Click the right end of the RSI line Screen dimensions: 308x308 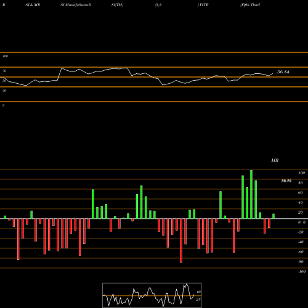pyautogui.click(x=273, y=73)
